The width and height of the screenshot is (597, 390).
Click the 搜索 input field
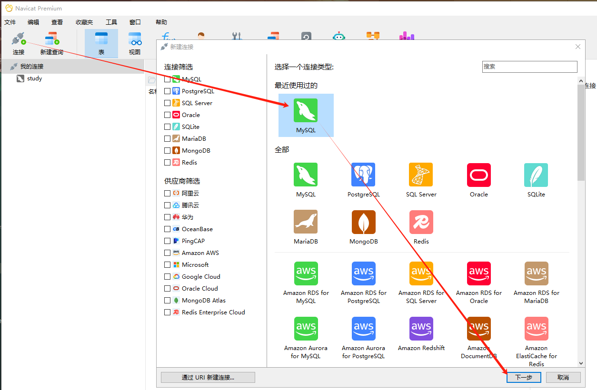pyautogui.click(x=529, y=67)
